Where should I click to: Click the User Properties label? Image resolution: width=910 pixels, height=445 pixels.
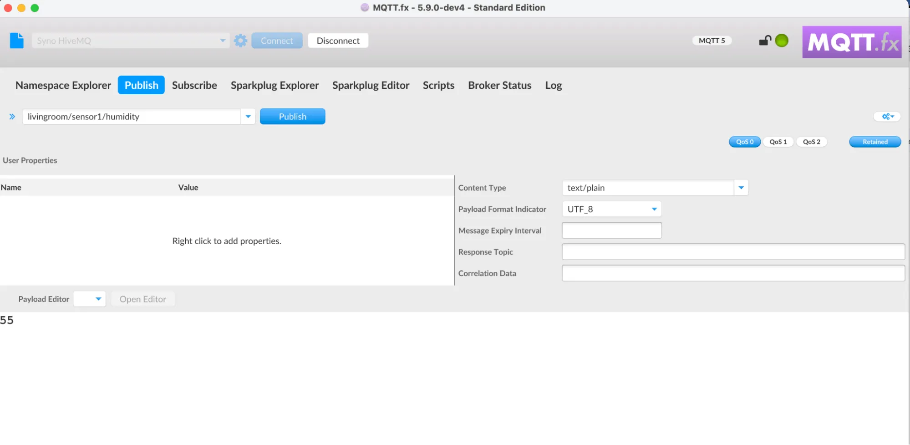30,160
